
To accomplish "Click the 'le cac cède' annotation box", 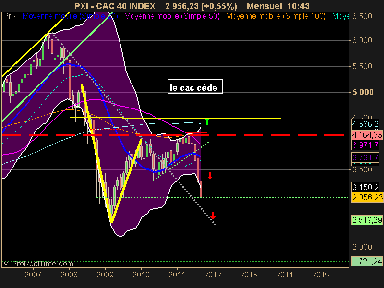I will click(195, 86).
